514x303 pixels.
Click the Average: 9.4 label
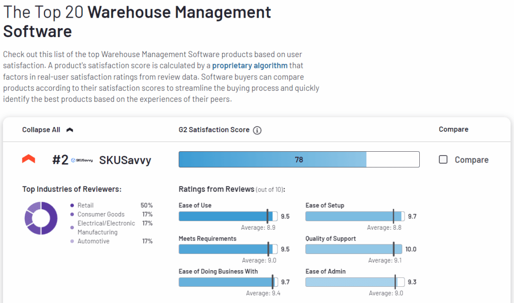pyautogui.click(x=263, y=293)
